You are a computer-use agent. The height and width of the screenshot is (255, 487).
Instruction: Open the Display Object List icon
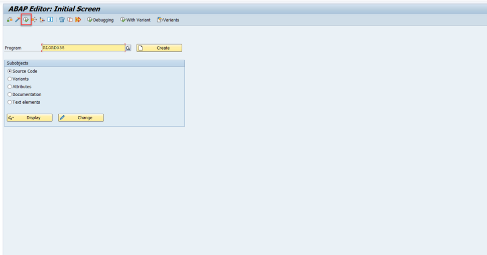[x=42, y=20]
